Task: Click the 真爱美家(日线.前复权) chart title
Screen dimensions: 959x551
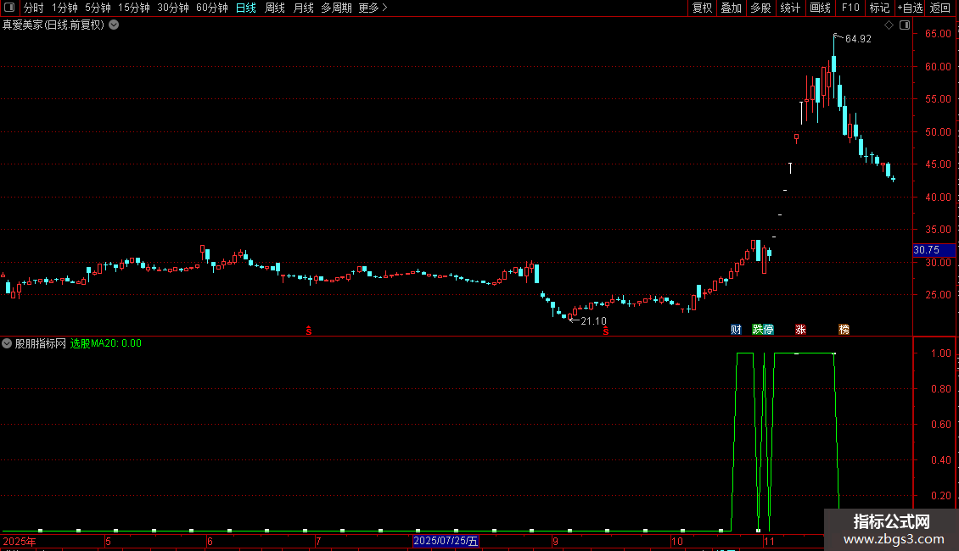Action: [53, 25]
